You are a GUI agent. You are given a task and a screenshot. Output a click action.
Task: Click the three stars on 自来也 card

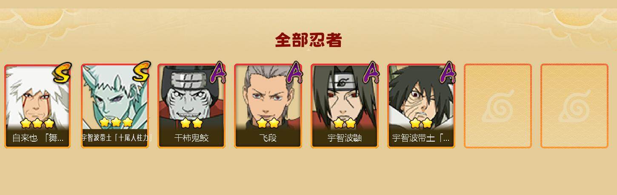point(37,123)
